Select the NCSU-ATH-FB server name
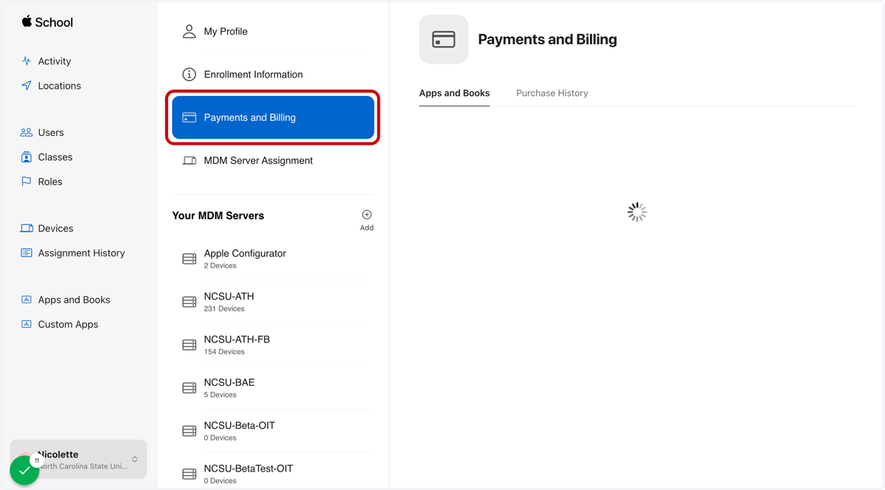 [x=237, y=339]
